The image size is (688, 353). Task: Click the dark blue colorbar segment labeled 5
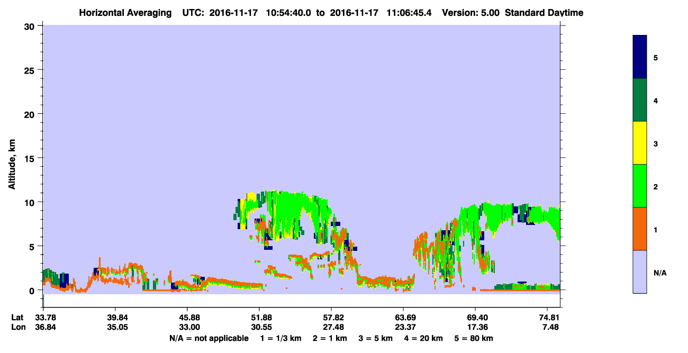[x=639, y=57]
